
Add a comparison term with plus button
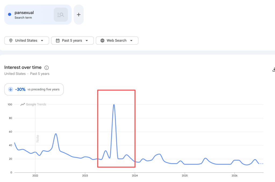click(79, 14)
